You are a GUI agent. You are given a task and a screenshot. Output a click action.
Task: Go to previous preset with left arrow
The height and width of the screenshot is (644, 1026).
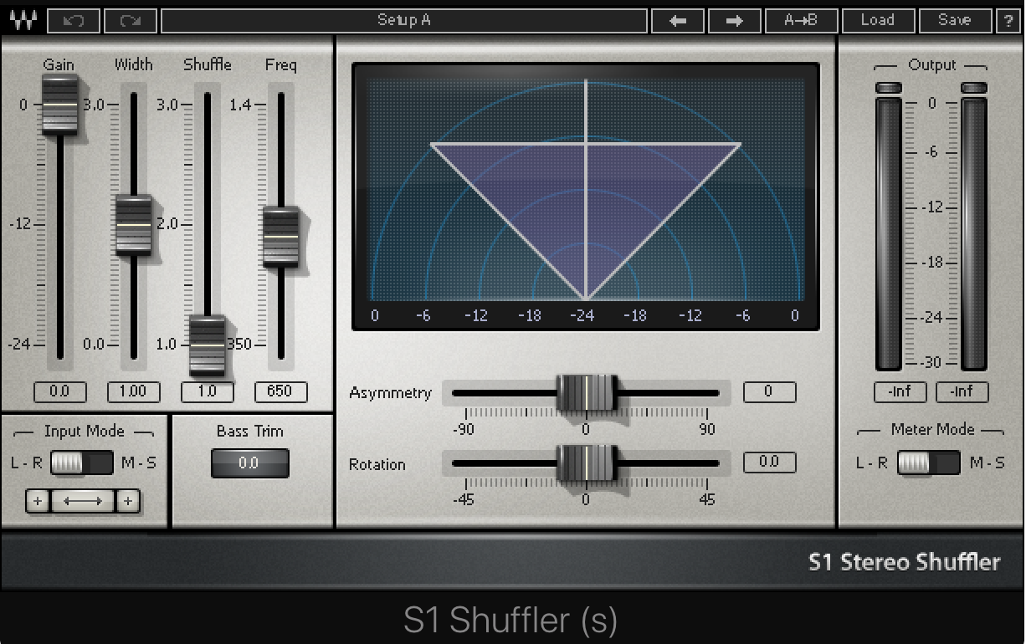(678, 20)
